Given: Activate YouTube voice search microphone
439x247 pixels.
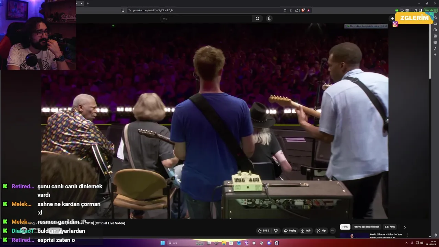Looking at the screenshot, I should coord(269,19).
